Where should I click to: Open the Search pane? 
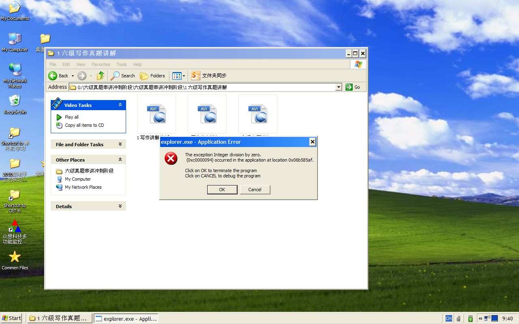click(123, 76)
